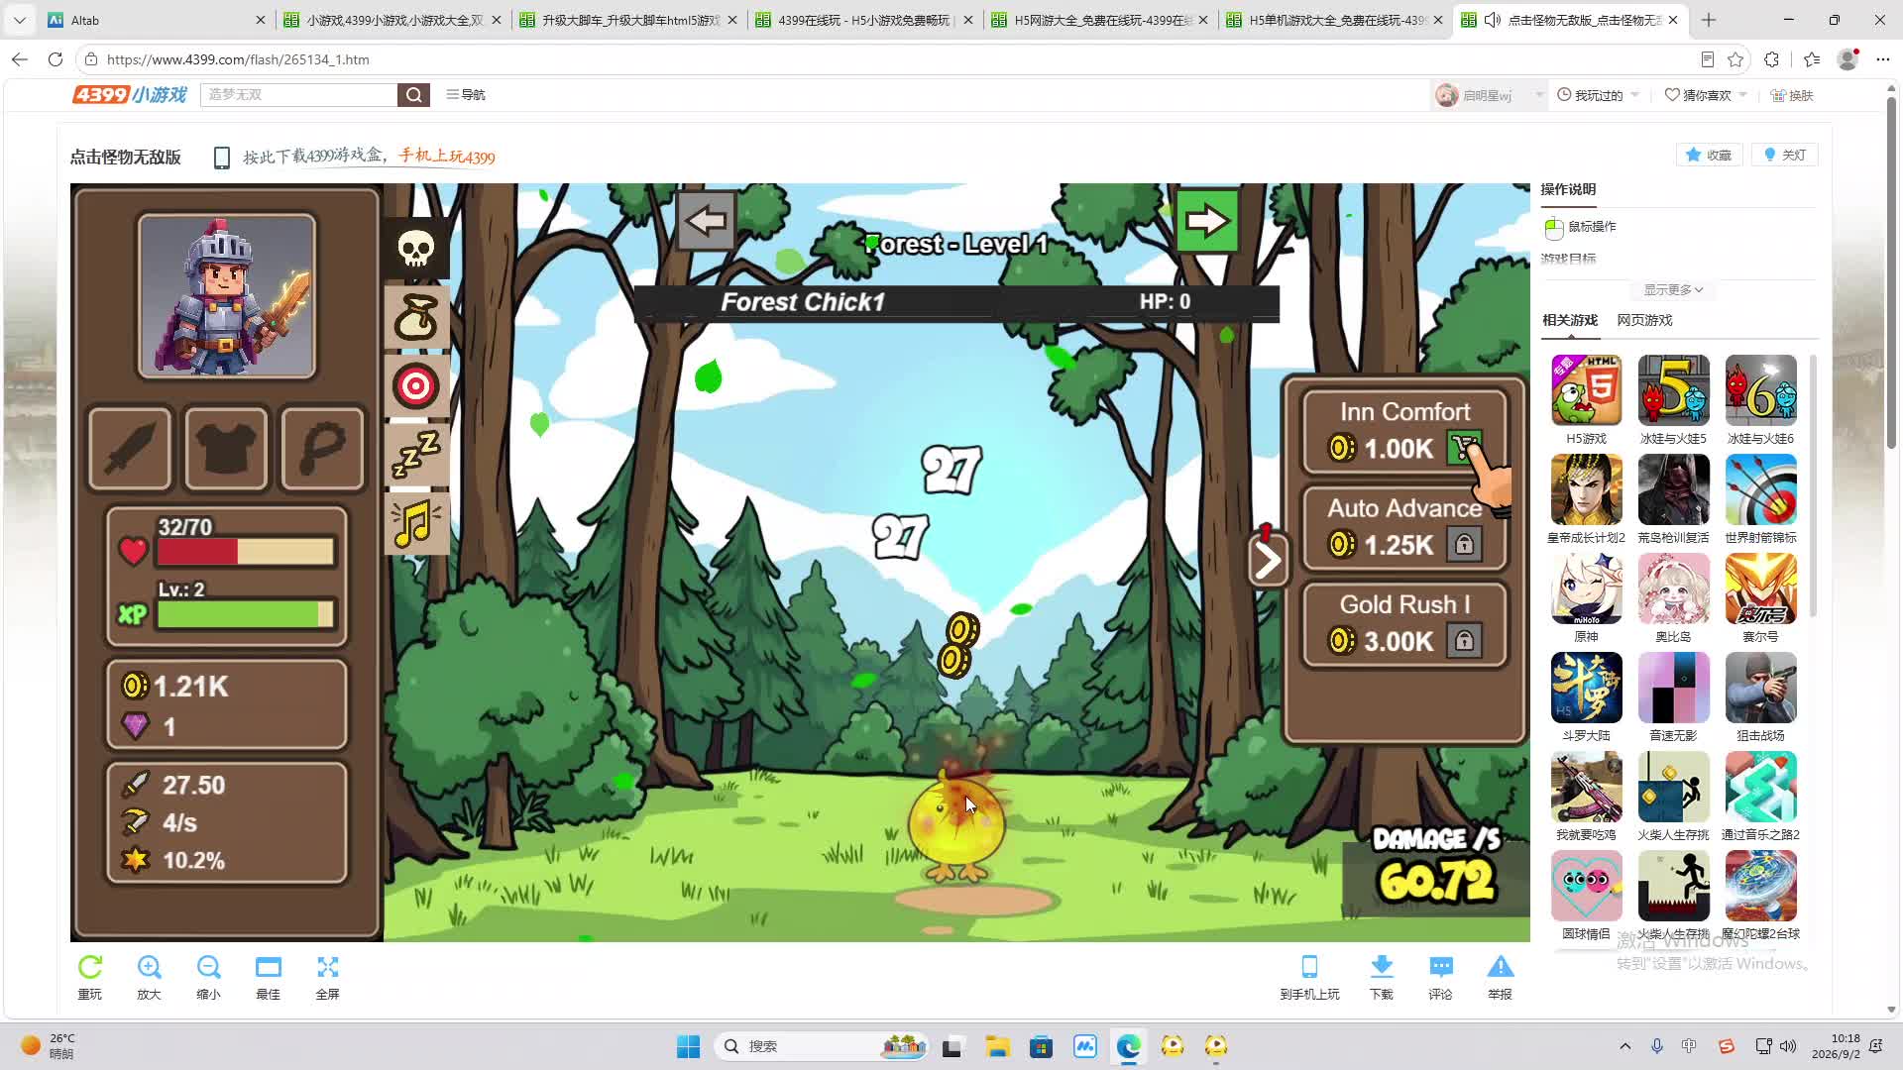The width and height of the screenshot is (1903, 1070).
Task: Collapse the upgrade panel with chevron arrow
Action: tap(1268, 561)
